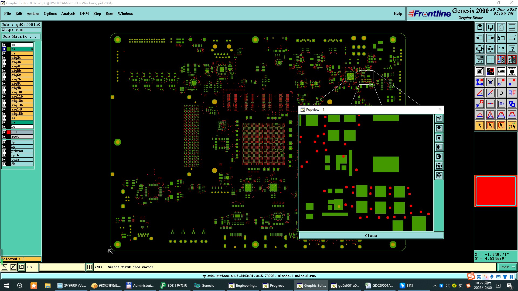The height and width of the screenshot is (291, 518).
Task: Select the rectangle area selection pointer
Action: click(490, 125)
